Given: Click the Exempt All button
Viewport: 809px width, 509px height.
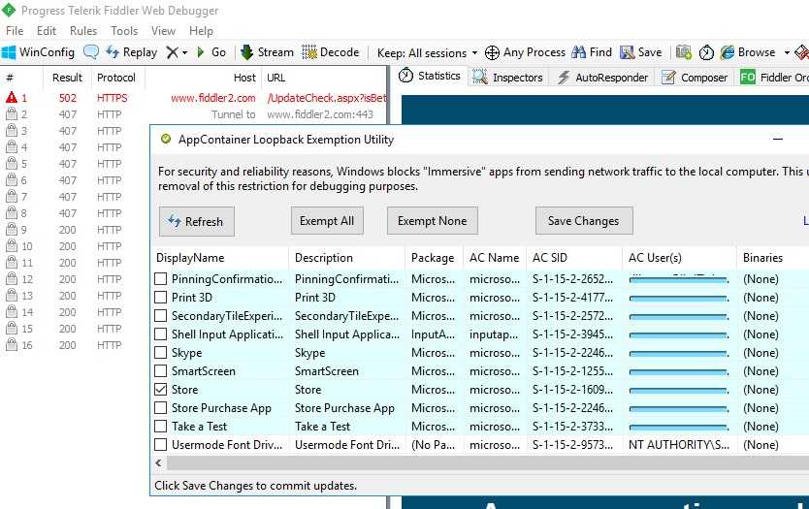Looking at the screenshot, I should 327,221.
